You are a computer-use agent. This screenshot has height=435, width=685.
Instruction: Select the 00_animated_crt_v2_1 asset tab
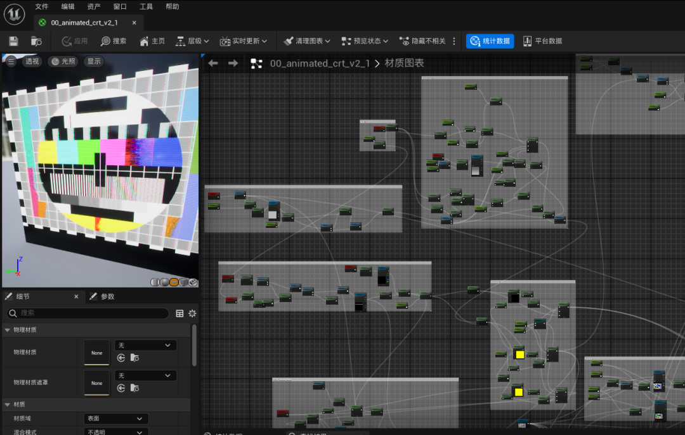(84, 23)
